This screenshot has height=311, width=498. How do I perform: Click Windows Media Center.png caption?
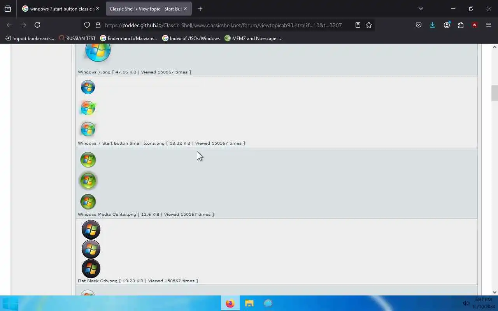point(146,214)
